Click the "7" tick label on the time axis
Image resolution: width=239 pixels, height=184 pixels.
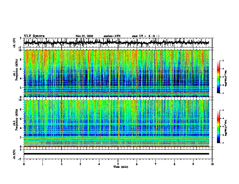point(156,164)
